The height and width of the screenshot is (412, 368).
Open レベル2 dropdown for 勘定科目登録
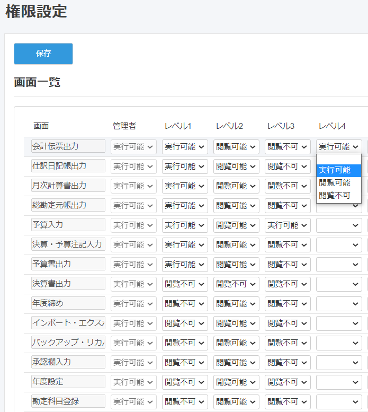236,402
